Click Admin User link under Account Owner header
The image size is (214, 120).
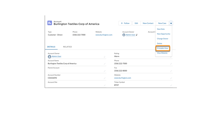130,35
